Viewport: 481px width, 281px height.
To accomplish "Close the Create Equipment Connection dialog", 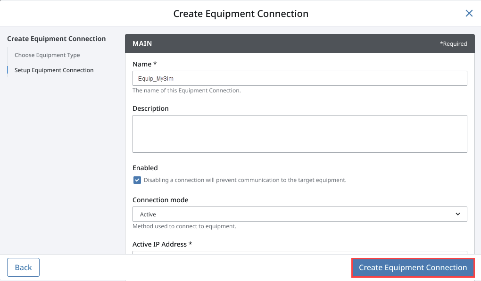I will click(469, 13).
